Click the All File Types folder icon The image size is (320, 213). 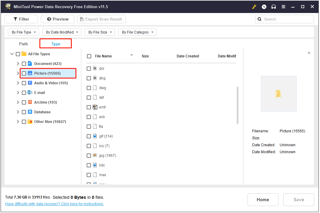click(24, 54)
